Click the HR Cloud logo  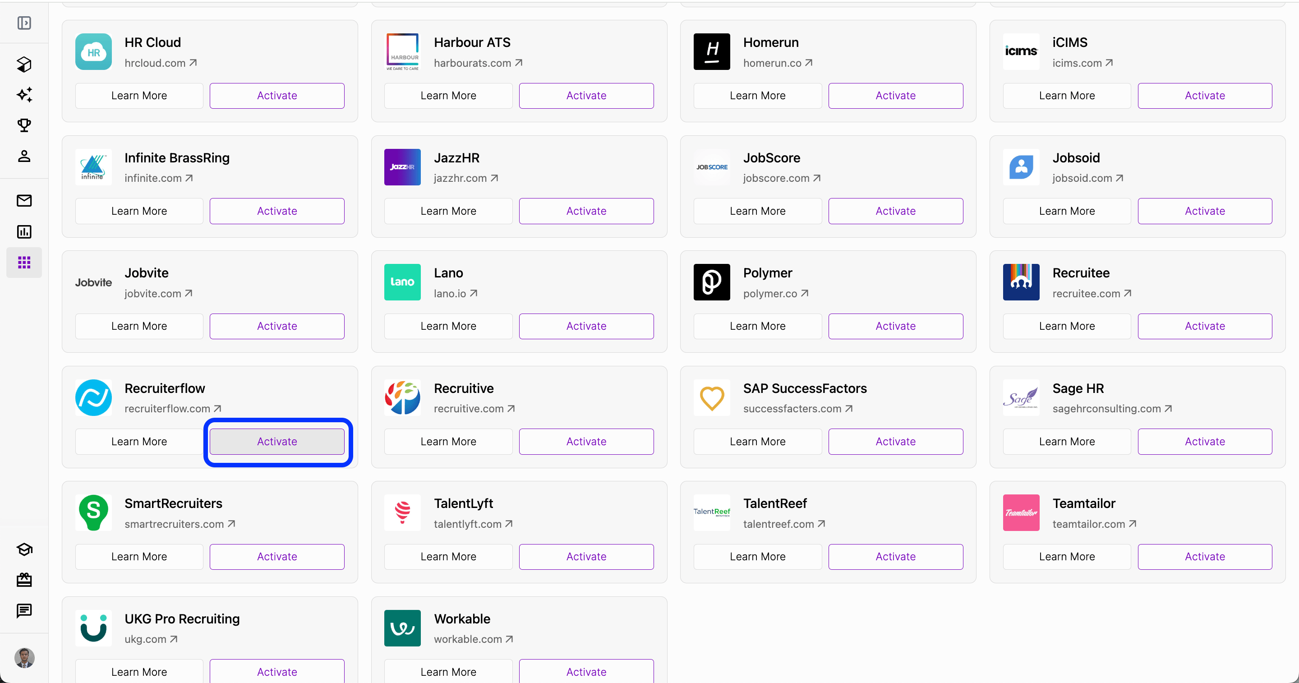point(93,51)
